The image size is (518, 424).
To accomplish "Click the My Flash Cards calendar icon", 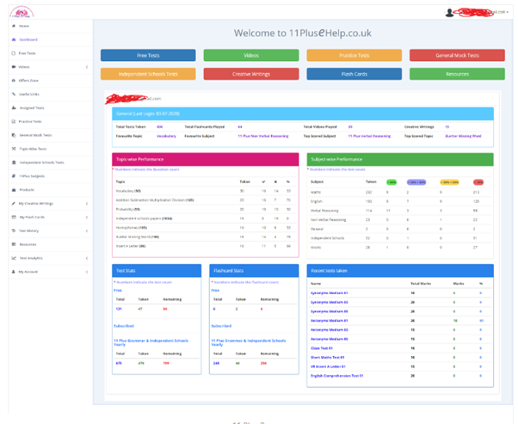I will point(14,217).
